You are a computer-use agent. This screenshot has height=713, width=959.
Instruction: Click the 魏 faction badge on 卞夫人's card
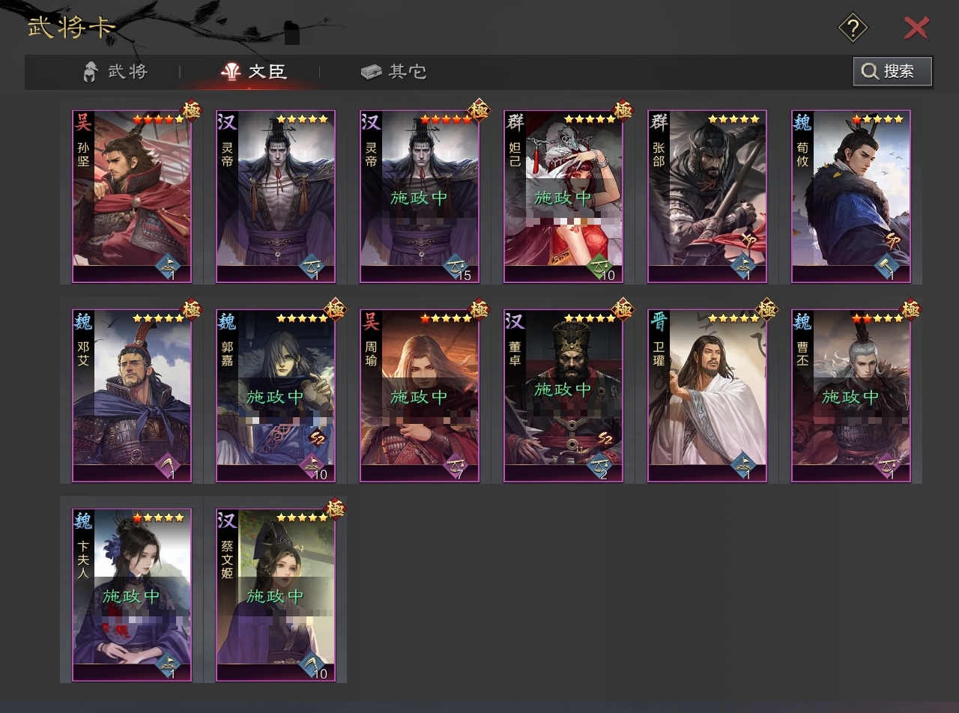coord(83,521)
